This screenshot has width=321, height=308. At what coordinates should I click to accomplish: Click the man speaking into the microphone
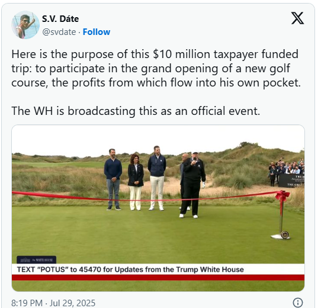[193, 185]
